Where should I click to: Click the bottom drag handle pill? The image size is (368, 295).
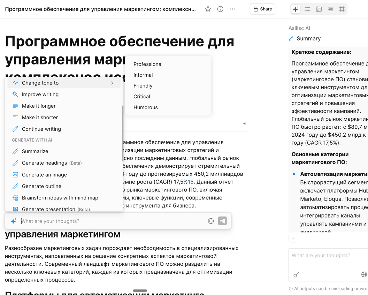pyautogui.click(x=140, y=291)
